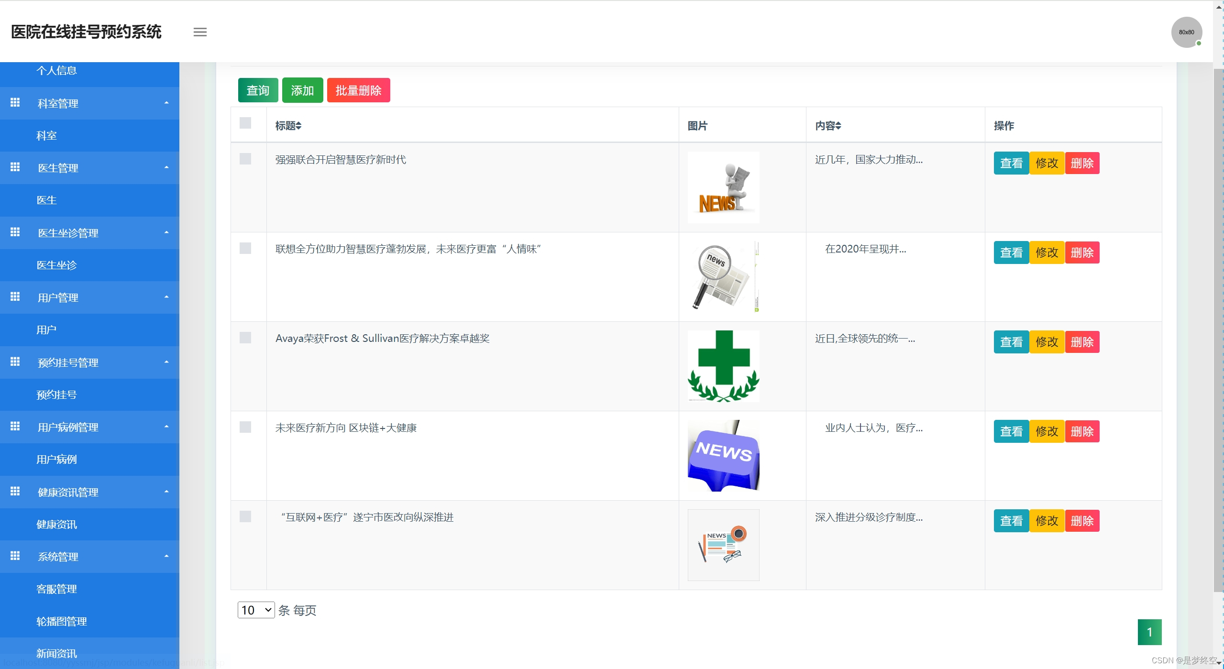
Task: Click grid icon beside 医生坐诊管理
Action: pos(15,232)
